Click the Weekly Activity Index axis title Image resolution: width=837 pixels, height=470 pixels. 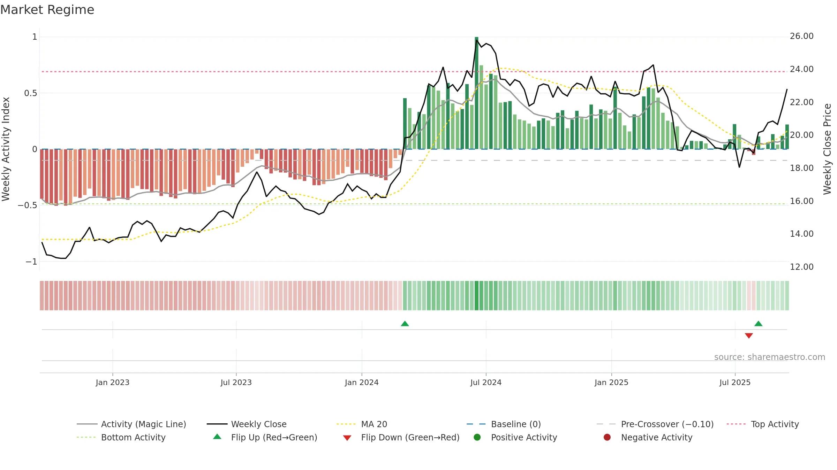tap(6, 149)
